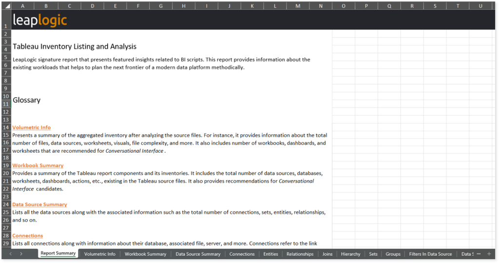The width and height of the screenshot is (499, 263).
Task: Select column R header
Action: (412, 6)
